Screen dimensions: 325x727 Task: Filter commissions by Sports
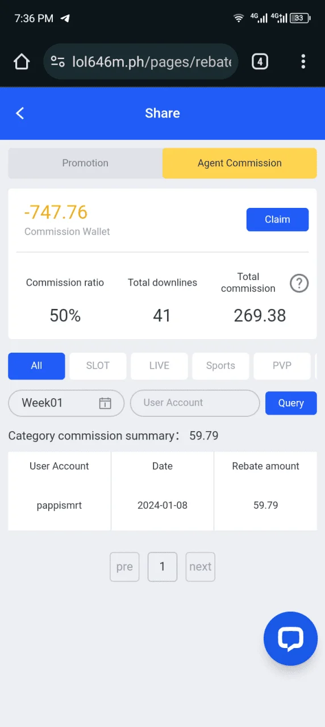pos(220,366)
